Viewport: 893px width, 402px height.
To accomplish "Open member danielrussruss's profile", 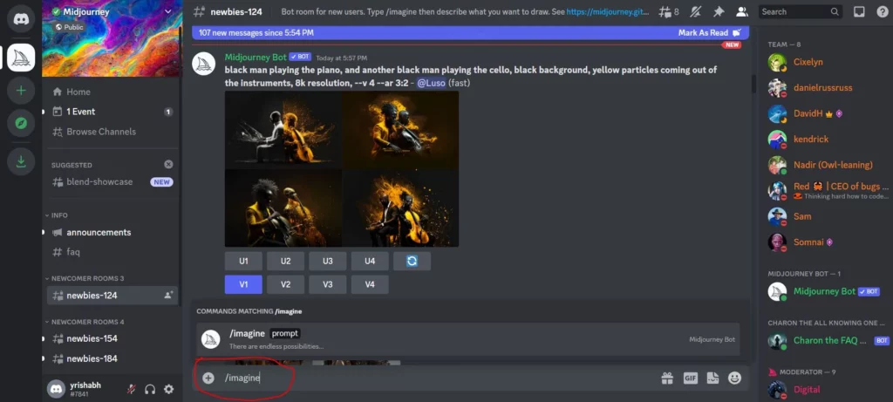I will [825, 88].
